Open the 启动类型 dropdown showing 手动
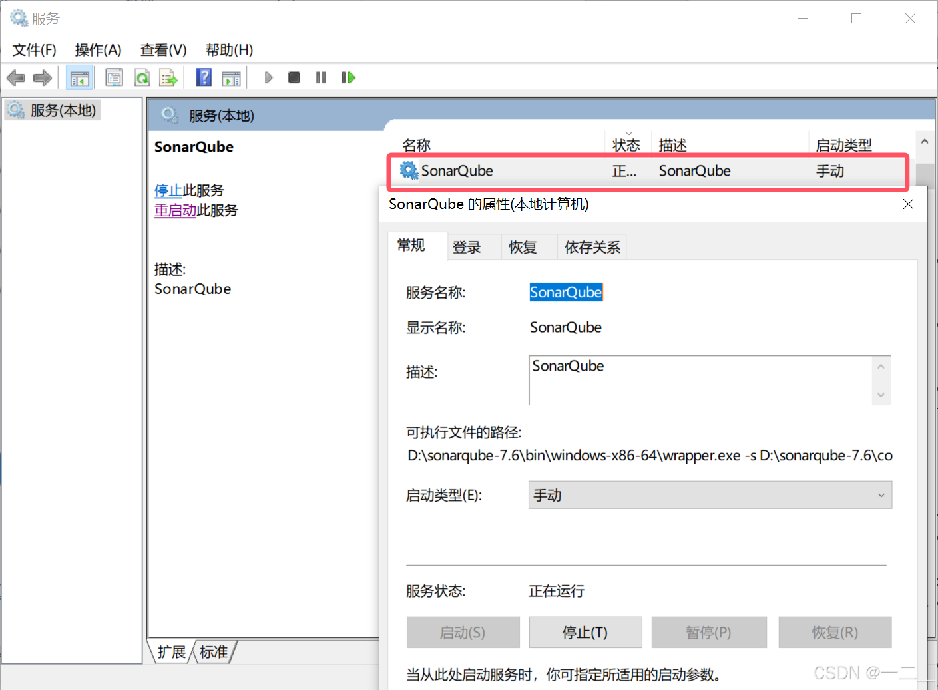The image size is (938, 690). click(x=710, y=495)
